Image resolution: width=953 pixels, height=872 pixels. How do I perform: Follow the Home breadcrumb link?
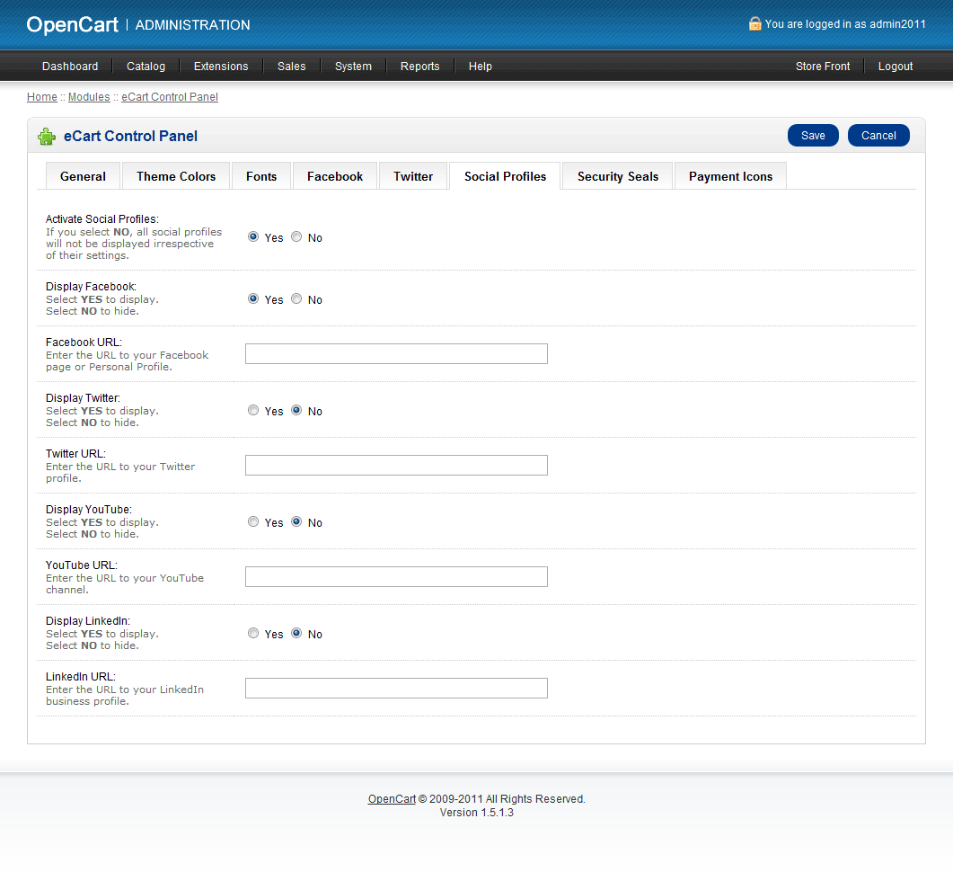click(42, 97)
